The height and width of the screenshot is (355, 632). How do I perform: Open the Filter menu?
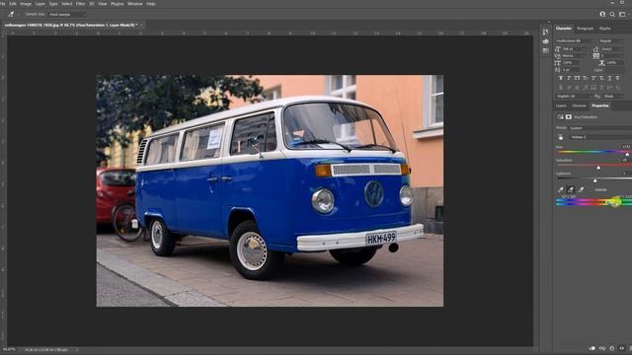point(80,4)
